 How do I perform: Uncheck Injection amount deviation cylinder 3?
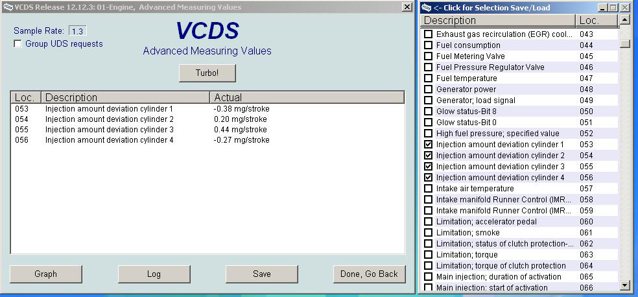click(x=428, y=166)
